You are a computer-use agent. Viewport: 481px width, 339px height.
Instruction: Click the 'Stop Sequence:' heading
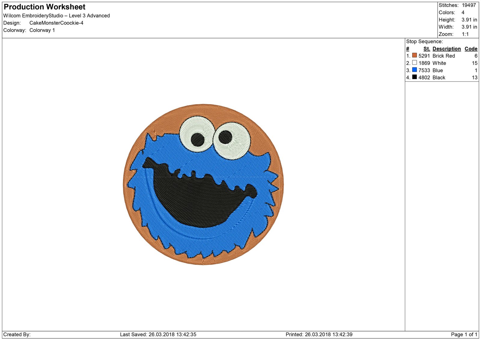tap(424, 42)
